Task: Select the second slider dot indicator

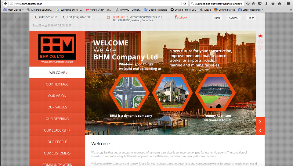Action: click(x=260, y=42)
